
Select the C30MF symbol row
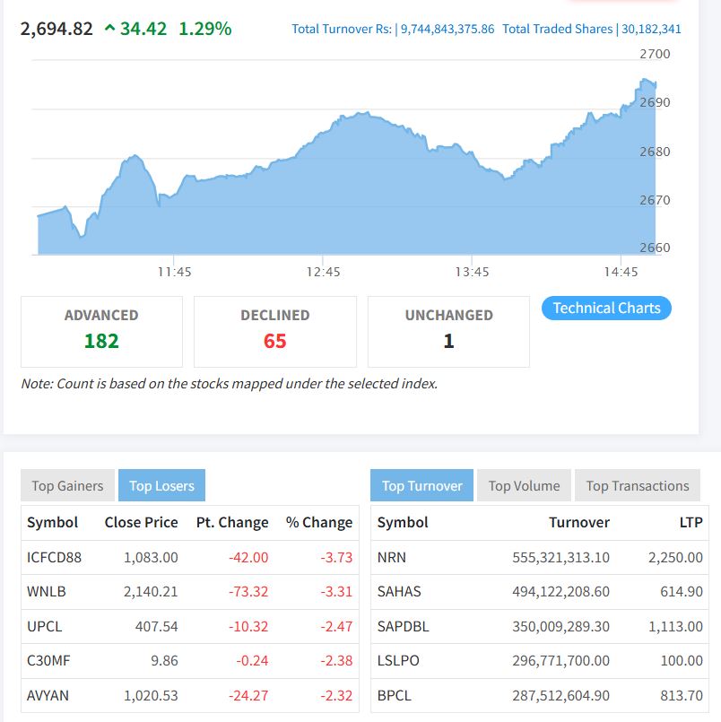48,660
